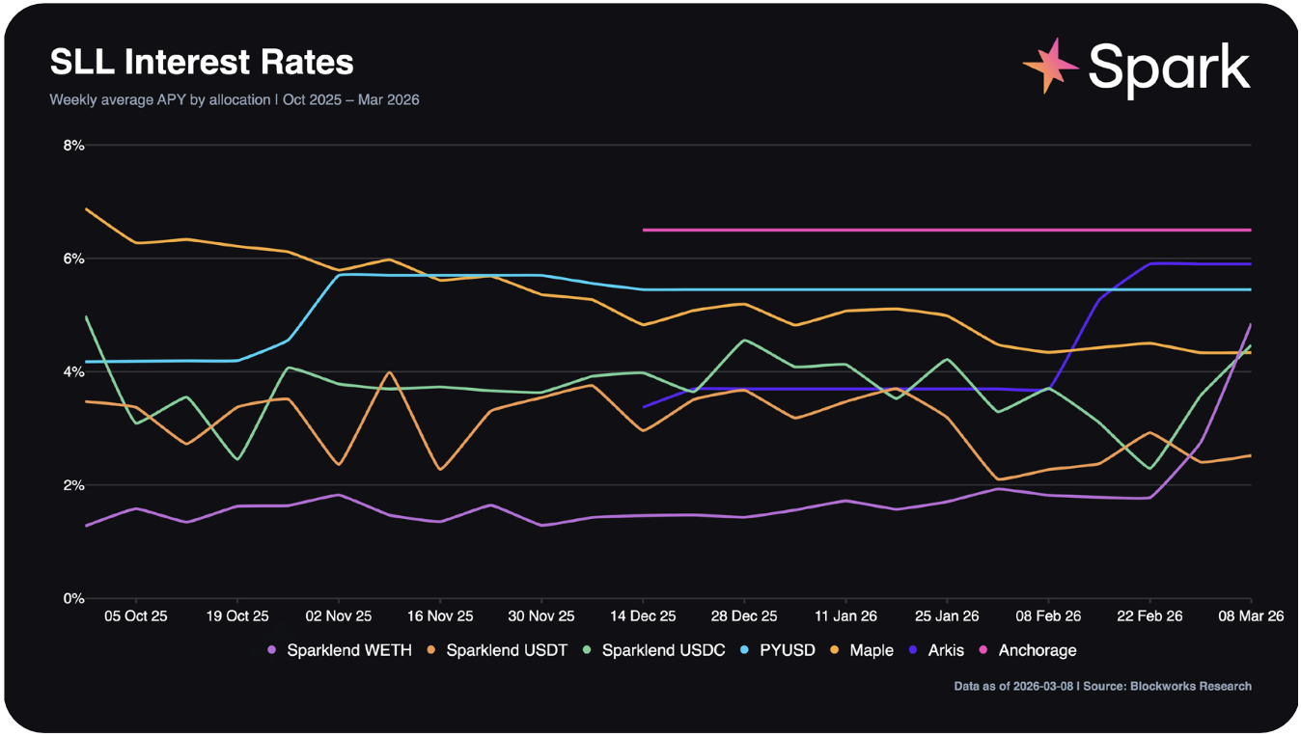Click the Spark star logo icon
1301x737 pixels.
click(x=1051, y=66)
